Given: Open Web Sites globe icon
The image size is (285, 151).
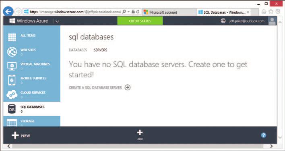Looking at the screenshot, I should [x=12, y=52].
